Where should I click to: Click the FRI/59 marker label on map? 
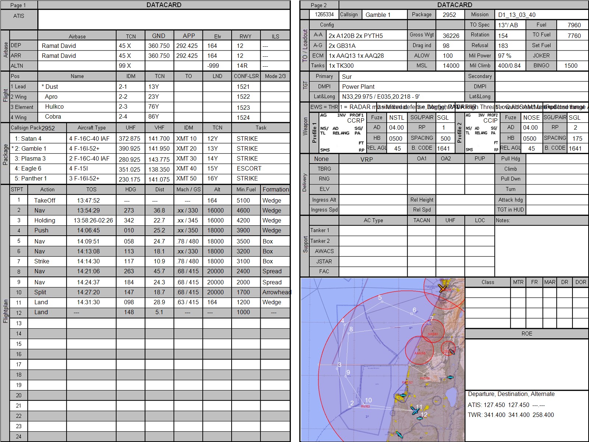coord(425,379)
